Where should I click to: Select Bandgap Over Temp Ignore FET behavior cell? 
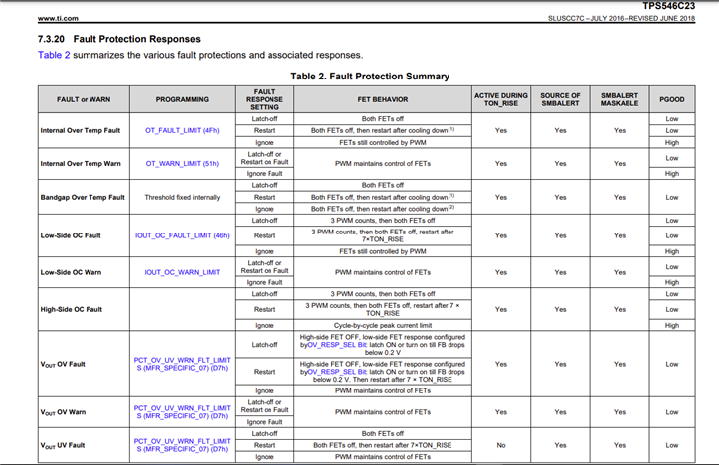coord(383,209)
